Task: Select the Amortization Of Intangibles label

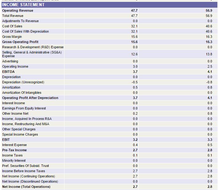Action: coord(22,93)
